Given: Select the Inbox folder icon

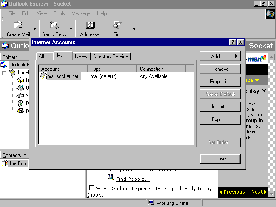Looking at the screenshot, I should [20, 80].
